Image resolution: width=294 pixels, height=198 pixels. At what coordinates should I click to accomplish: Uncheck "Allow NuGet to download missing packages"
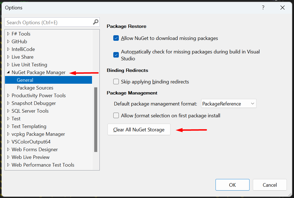[116, 38]
